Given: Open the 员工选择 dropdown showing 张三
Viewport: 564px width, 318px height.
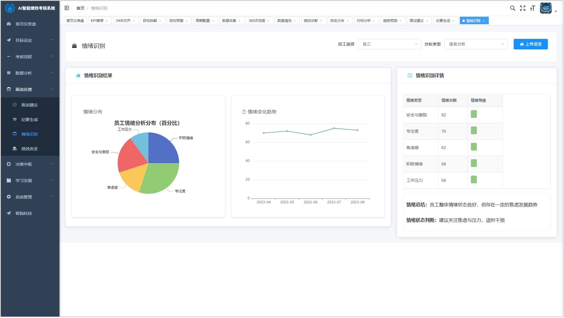Looking at the screenshot, I should coord(389,44).
